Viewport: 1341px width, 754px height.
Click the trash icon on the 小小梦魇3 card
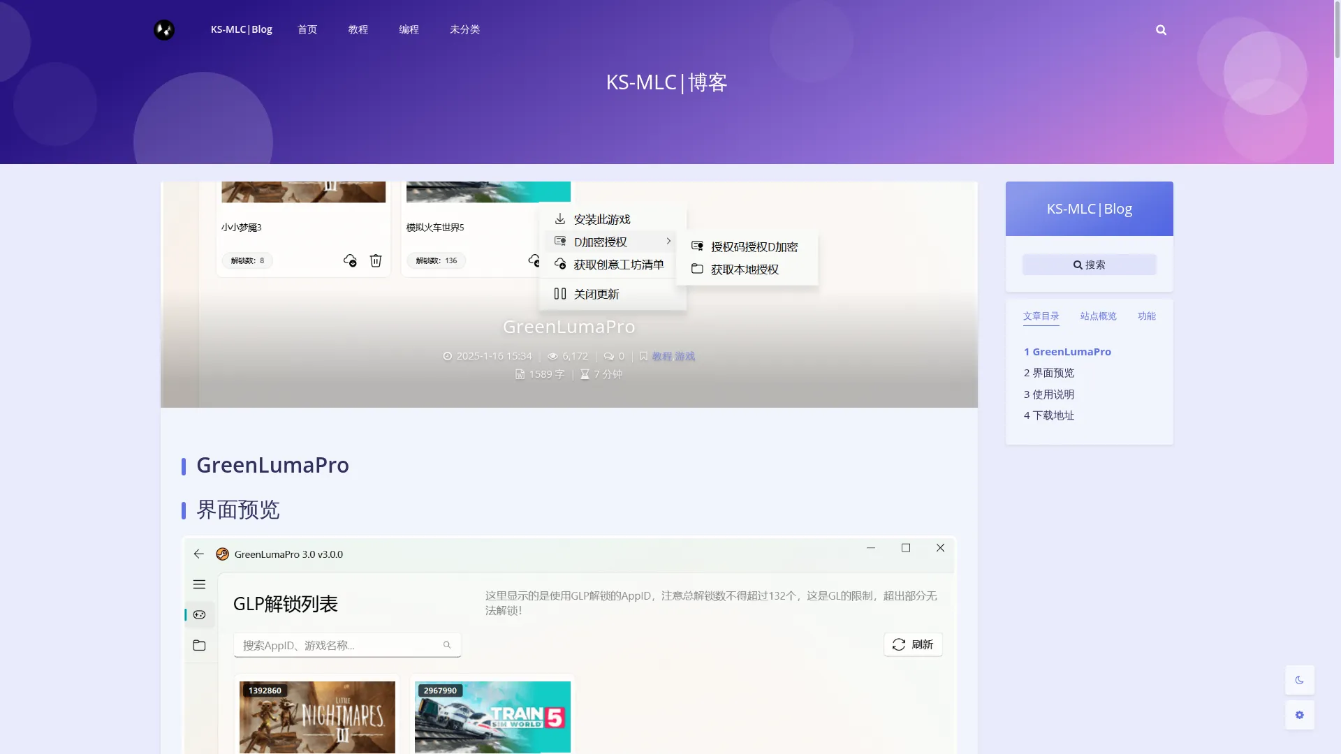point(376,260)
